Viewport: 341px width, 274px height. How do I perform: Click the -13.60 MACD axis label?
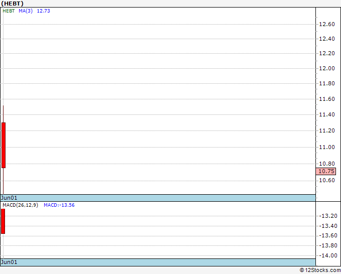tap(328, 235)
